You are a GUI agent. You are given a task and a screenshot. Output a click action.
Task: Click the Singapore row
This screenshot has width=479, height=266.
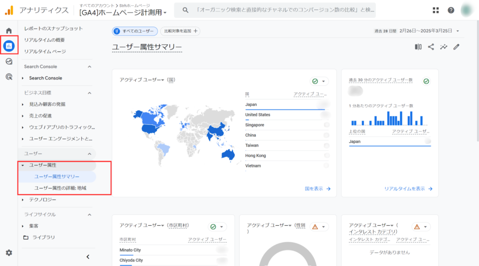coord(287,125)
